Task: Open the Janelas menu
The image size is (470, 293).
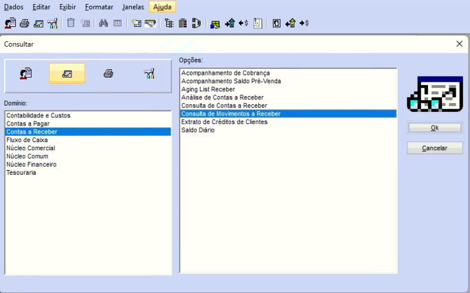Action: click(x=133, y=7)
